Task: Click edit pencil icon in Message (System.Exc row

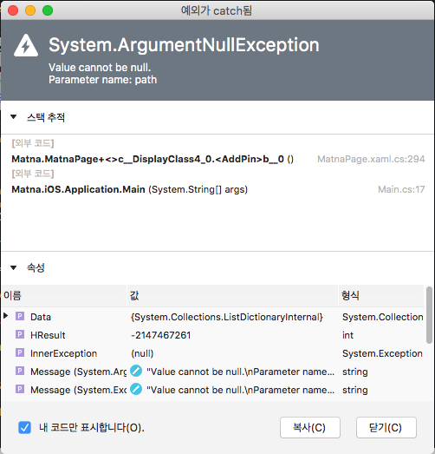Action: click(x=136, y=389)
